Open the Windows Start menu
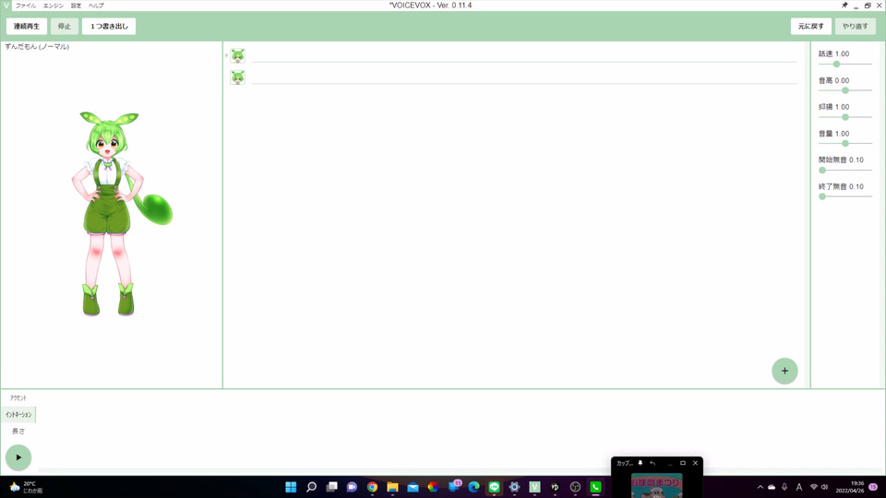Screen dimensions: 886x498 [291, 487]
